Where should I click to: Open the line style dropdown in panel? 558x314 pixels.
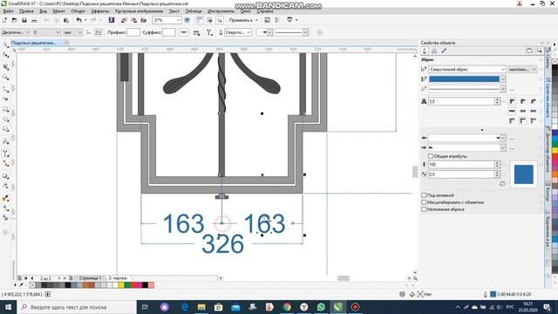[502, 89]
